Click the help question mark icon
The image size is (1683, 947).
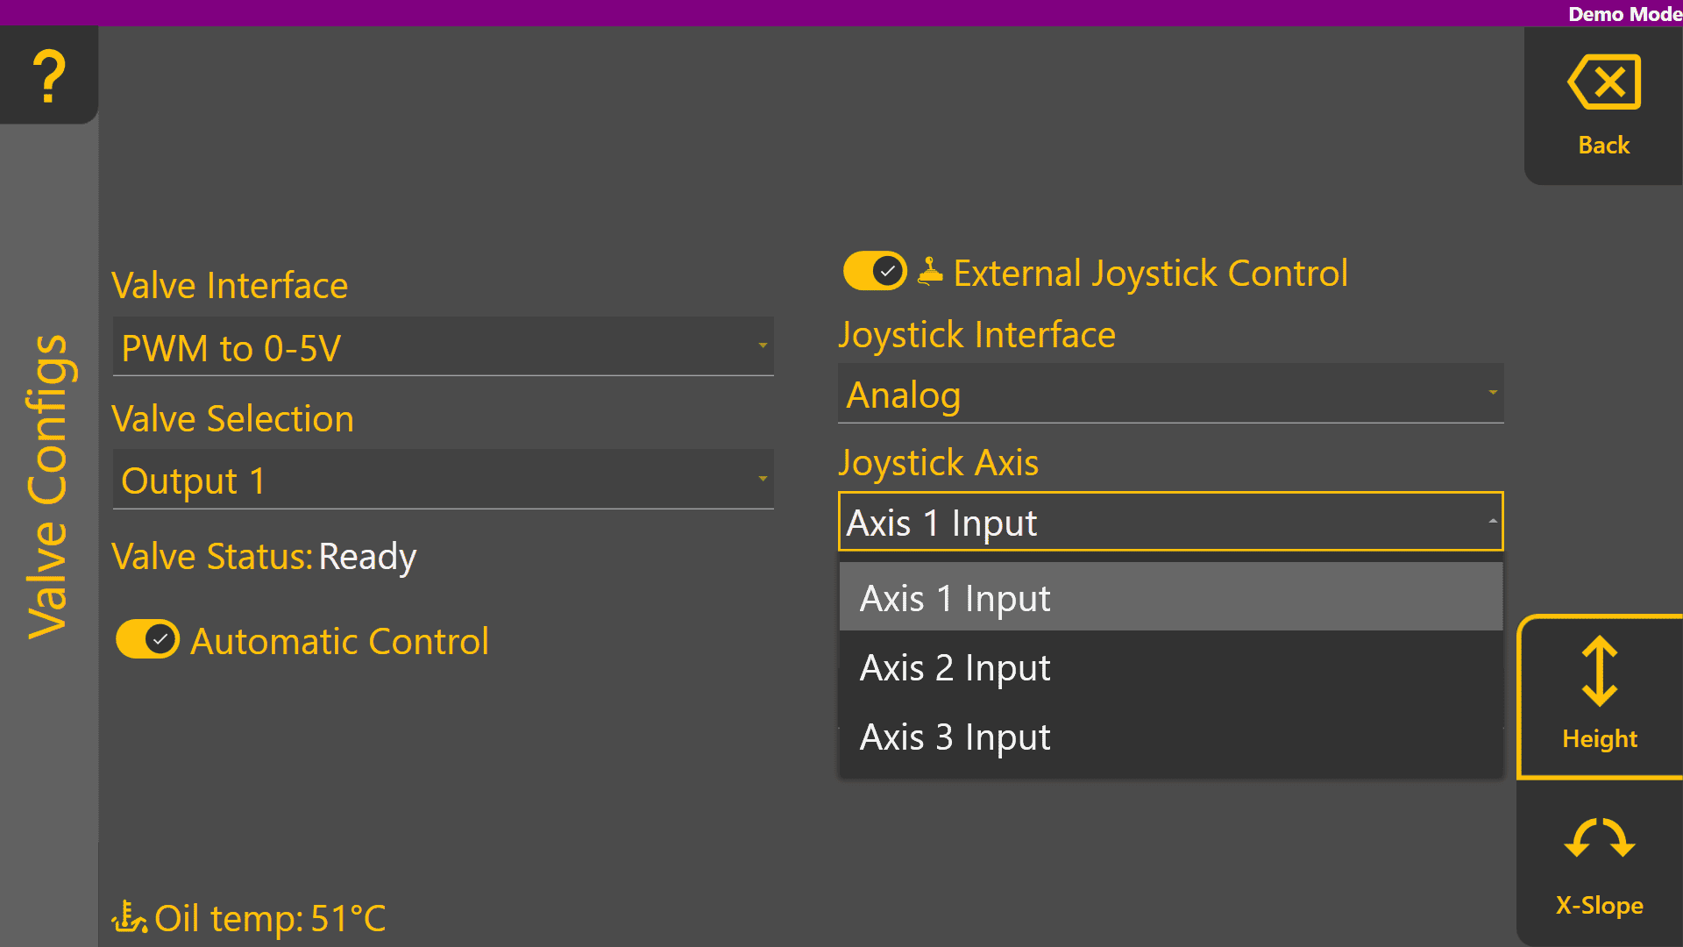point(49,76)
